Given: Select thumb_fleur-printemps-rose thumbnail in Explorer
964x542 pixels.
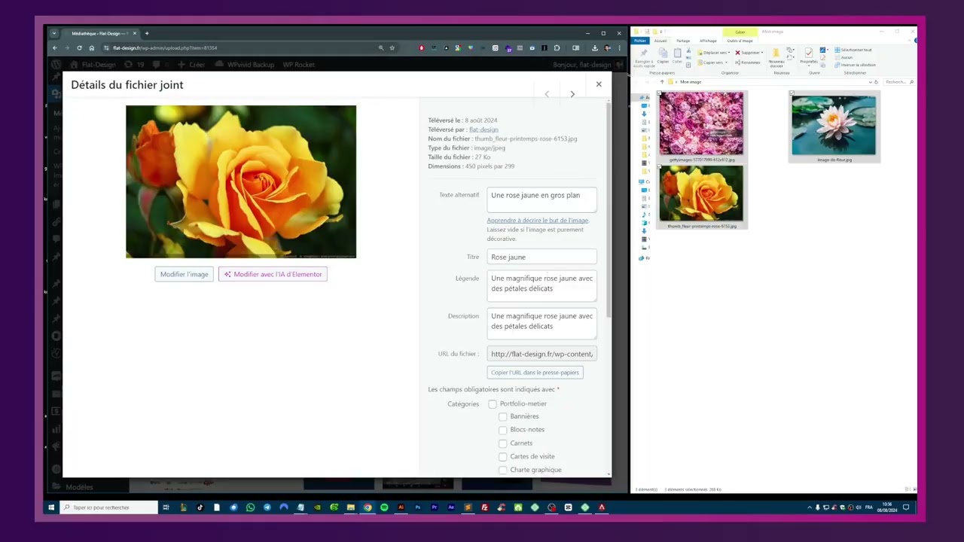Looking at the screenshot, I should [x=701, y=197].
